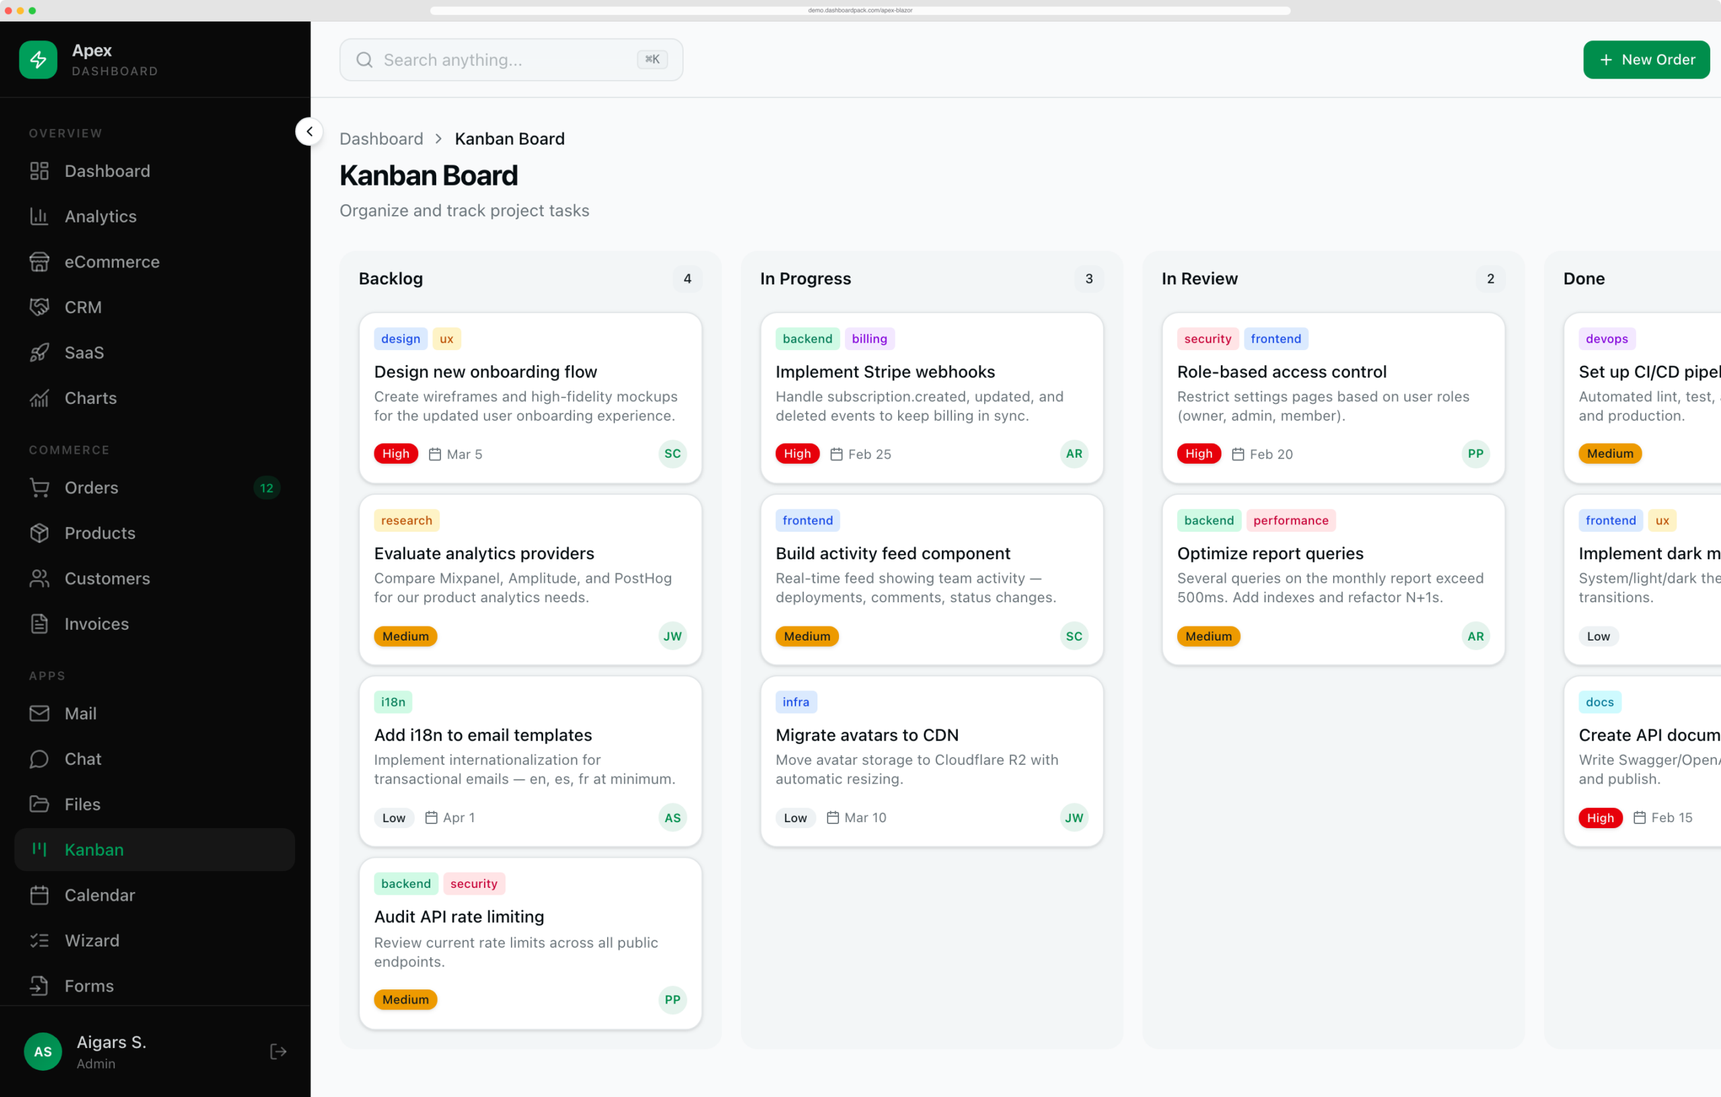Open Evaluate analytics providers card

tap(530, 579)
